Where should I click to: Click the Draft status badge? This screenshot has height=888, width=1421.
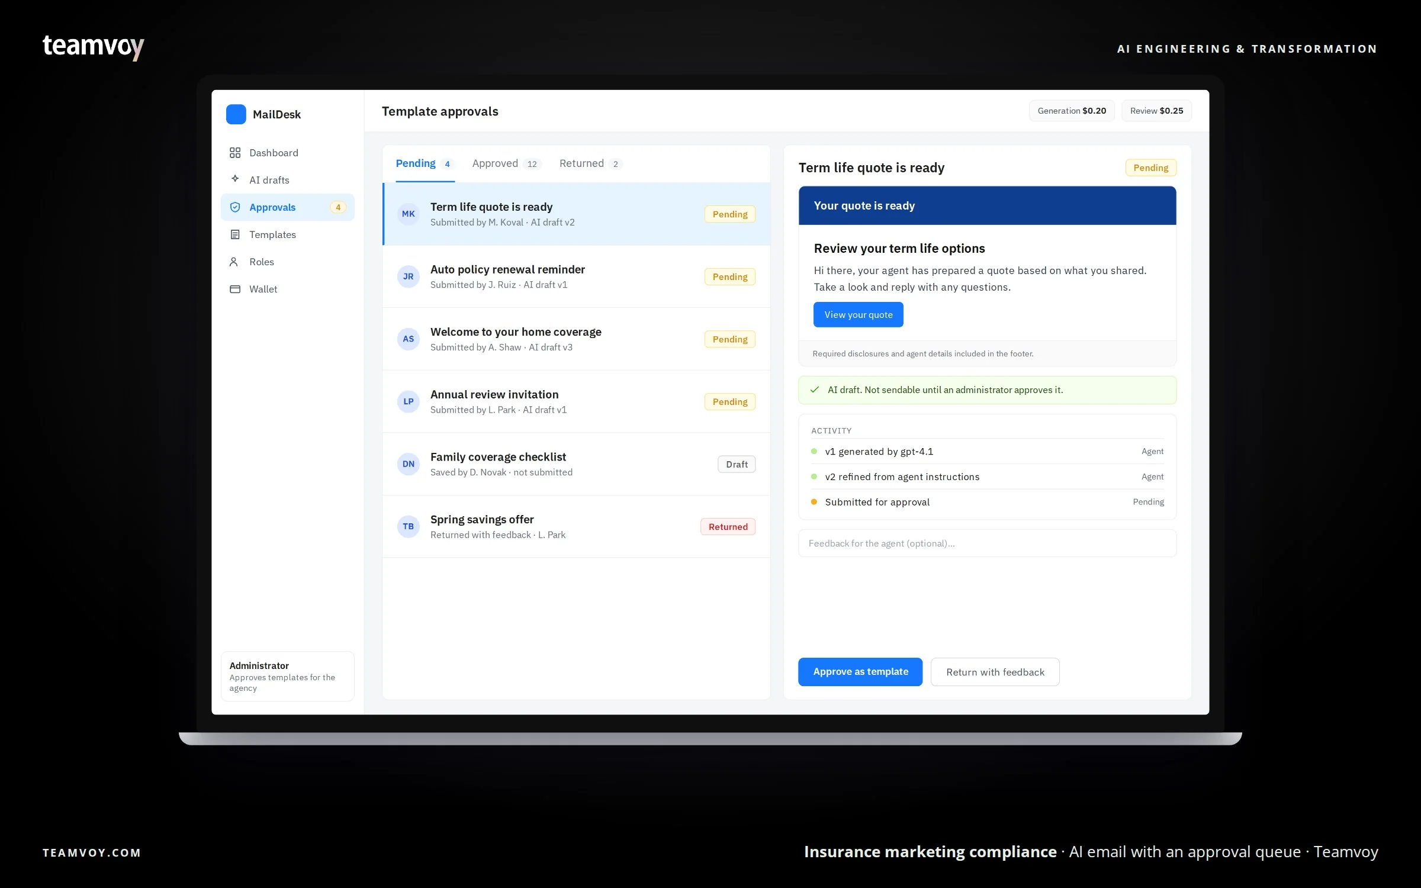[x=737, y=465]
